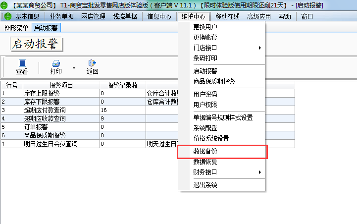The image size is (357, 224).
Task: Open the 高级应用 menu
Action: coord(259,16)
